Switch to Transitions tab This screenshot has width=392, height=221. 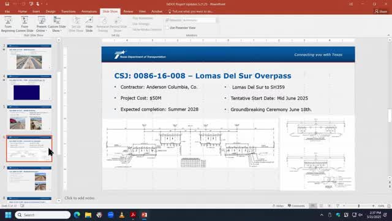[x=68, y=12]
